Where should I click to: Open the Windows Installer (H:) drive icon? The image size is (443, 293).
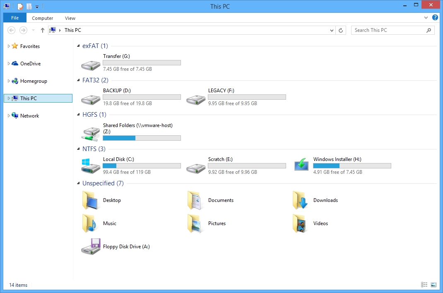pyautogui.click(x=301, y=164)
